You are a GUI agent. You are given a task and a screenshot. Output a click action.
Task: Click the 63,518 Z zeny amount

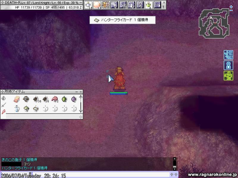coord(75,7)
